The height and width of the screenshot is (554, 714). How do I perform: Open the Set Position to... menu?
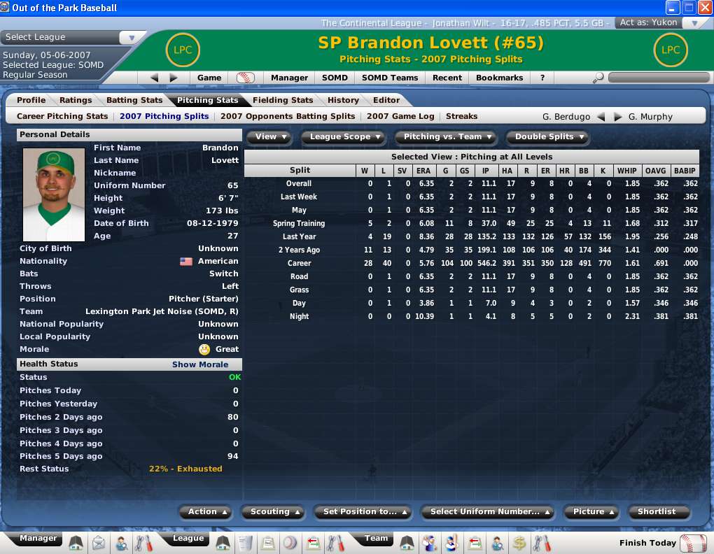point(364,512)
